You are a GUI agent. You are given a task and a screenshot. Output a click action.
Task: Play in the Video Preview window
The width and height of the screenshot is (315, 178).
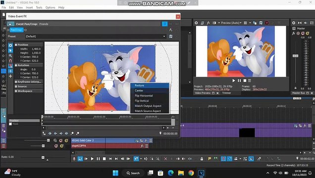233,81
